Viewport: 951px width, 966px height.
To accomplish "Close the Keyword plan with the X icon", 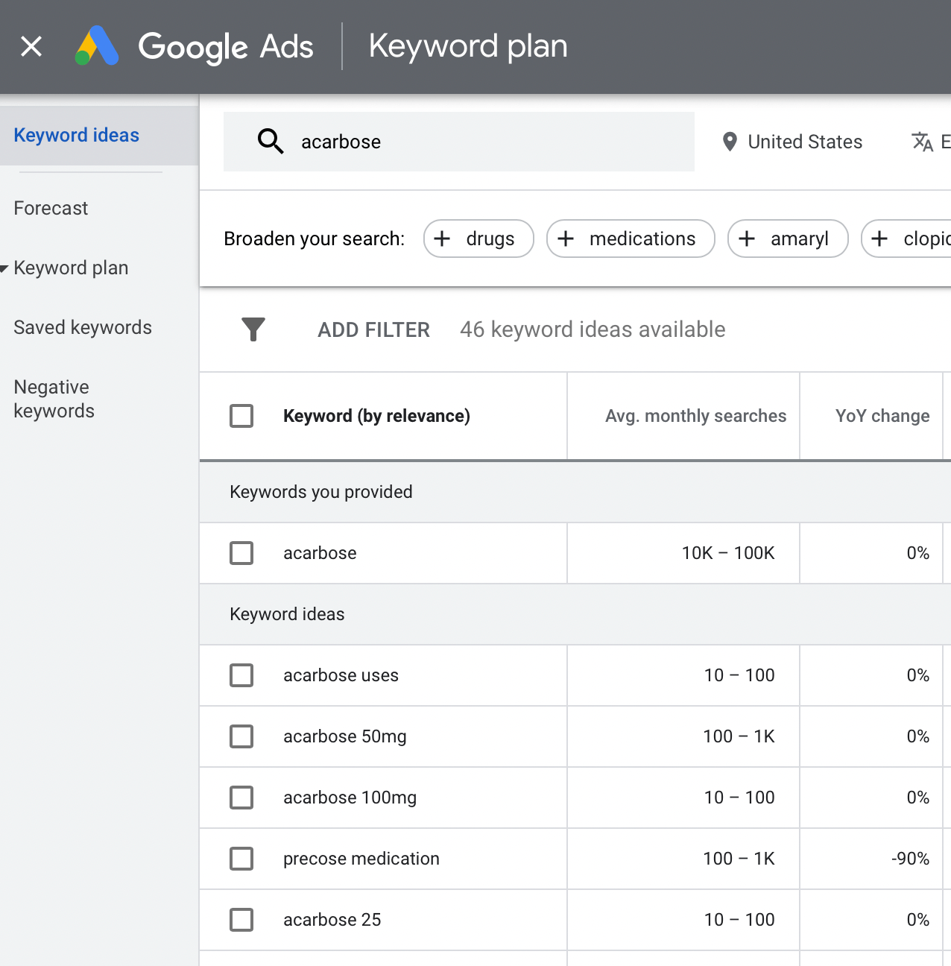I will click(x=31, y=46).
